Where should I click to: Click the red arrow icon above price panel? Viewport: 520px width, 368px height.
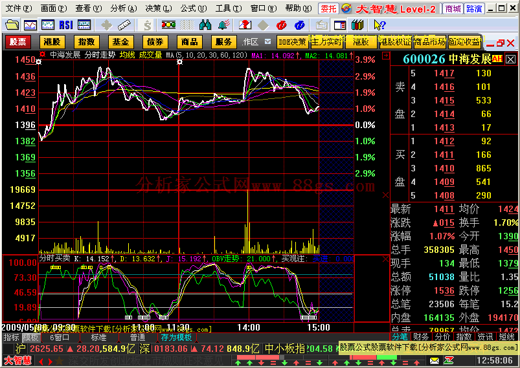386,56
